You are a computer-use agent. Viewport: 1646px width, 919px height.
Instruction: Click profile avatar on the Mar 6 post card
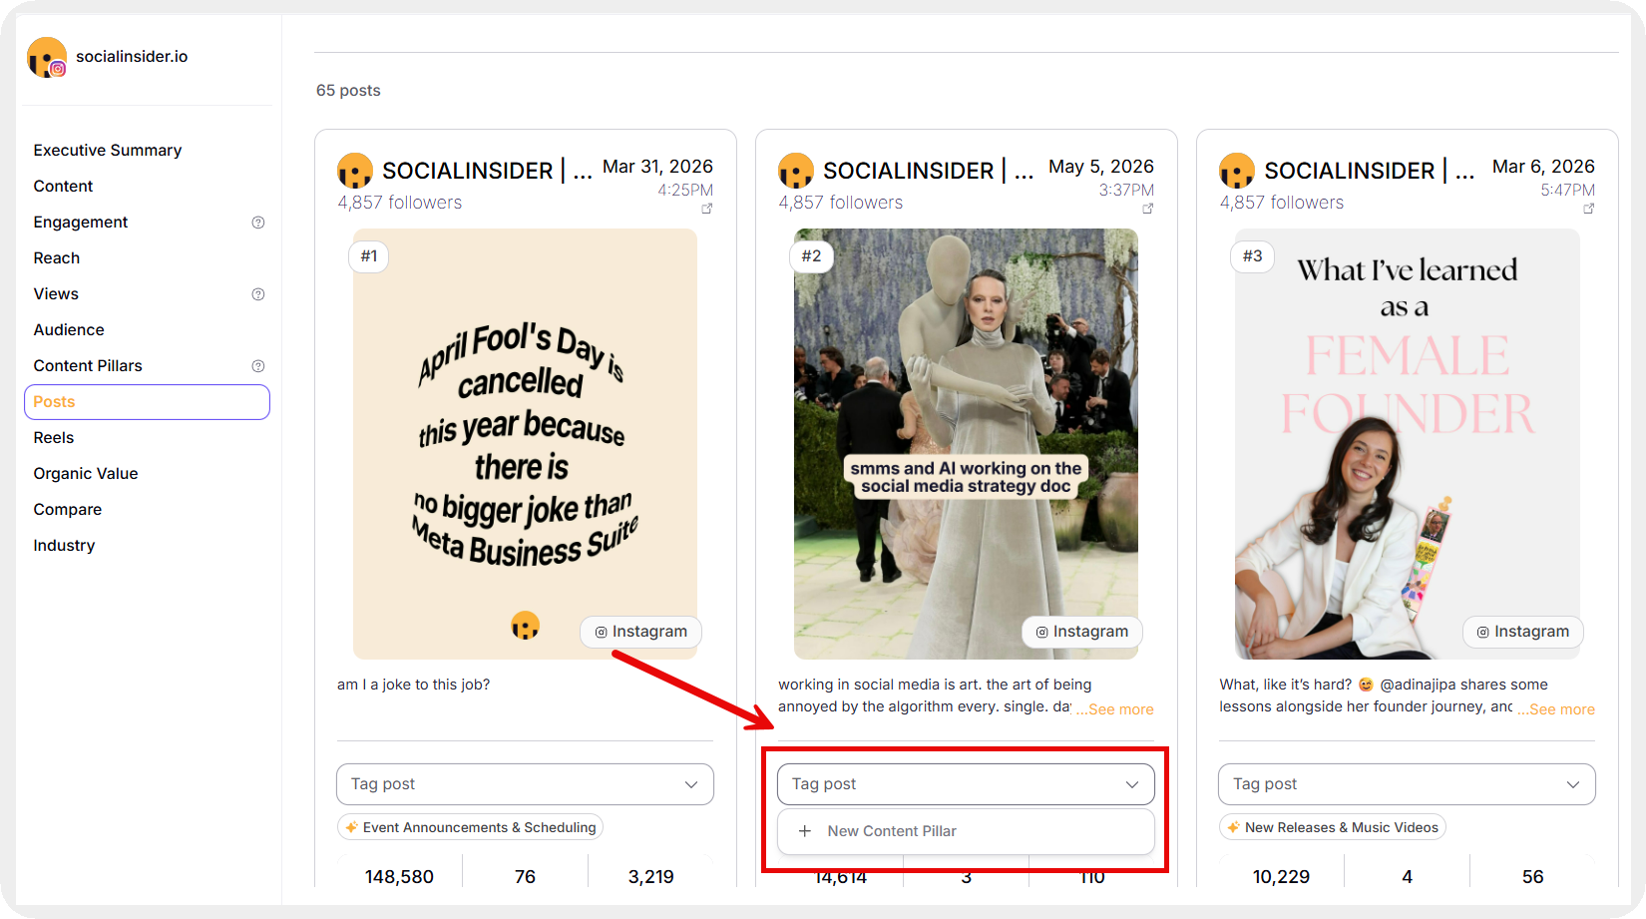1237,171
